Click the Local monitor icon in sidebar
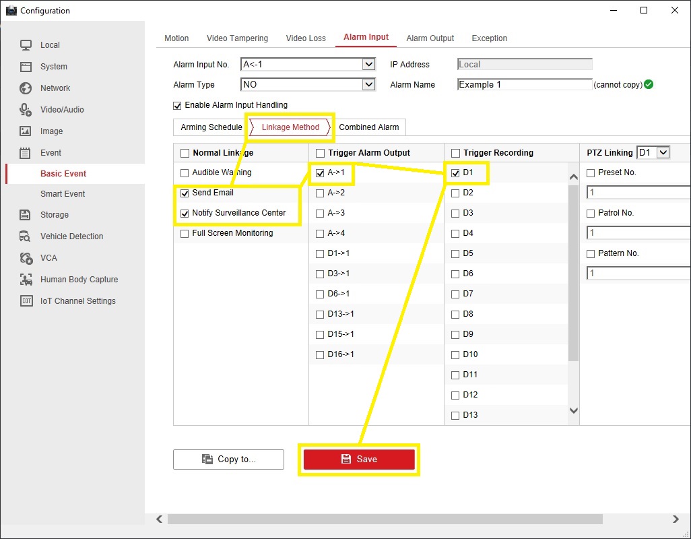This screenshot has height=539, width=691. coord(26,45)
